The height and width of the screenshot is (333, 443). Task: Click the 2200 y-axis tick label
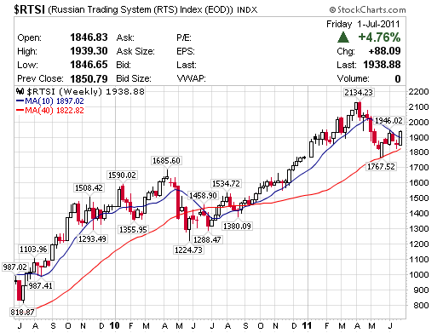(x=418, y=92)
